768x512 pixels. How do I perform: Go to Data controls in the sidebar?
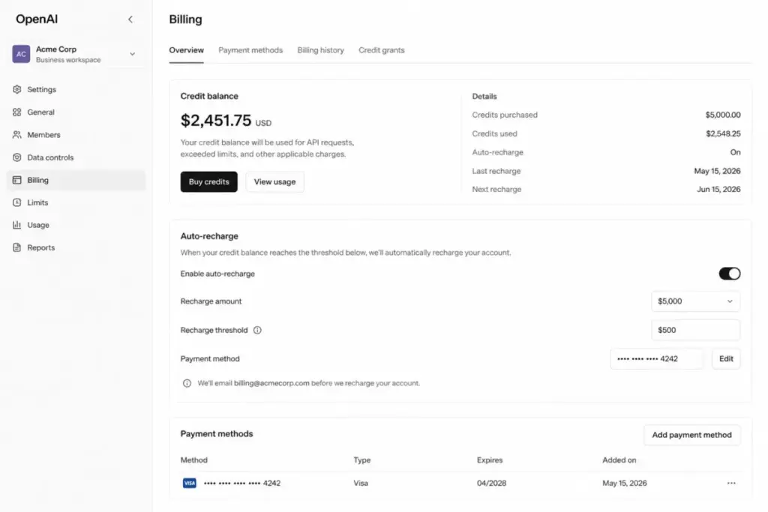(x=50, y=157)
